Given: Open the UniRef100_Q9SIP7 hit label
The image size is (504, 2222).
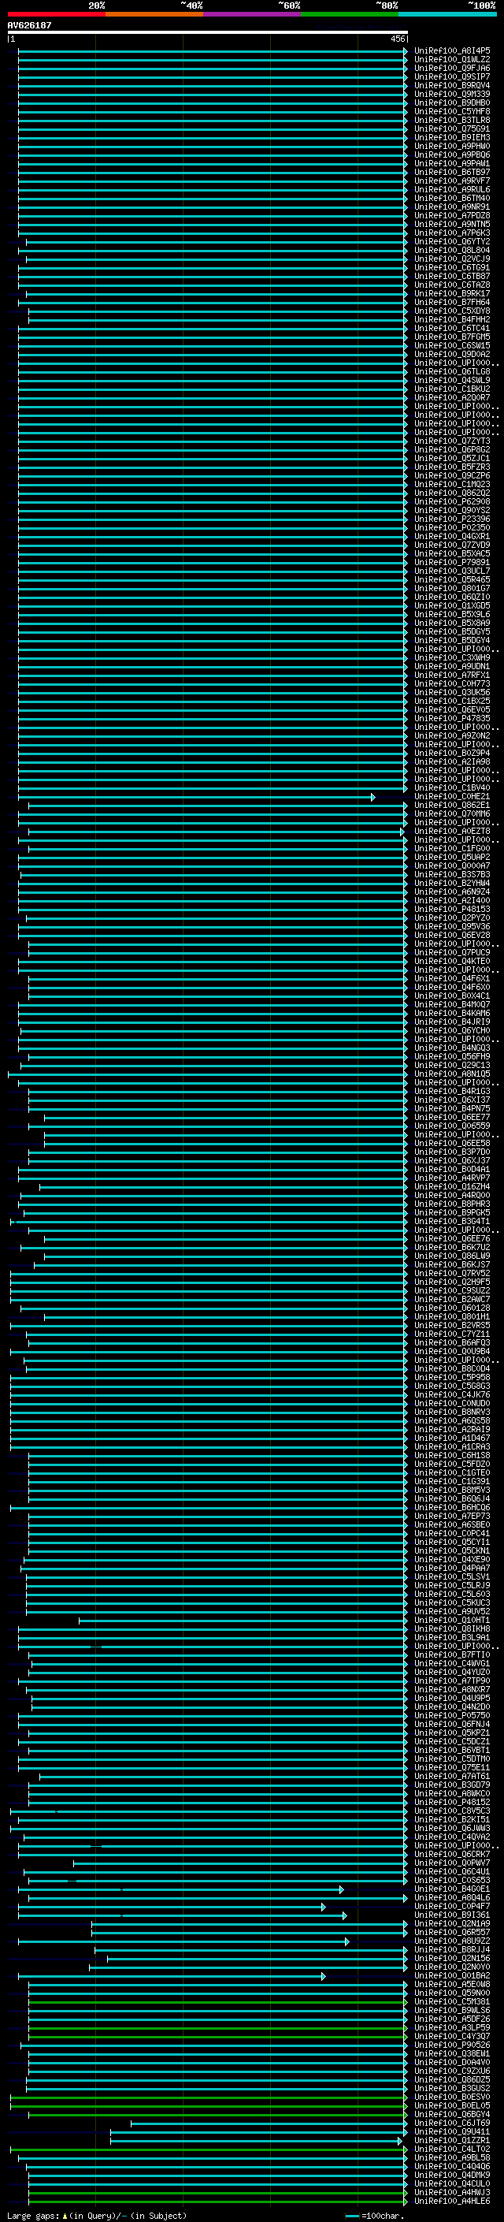Looking at the screenshot, I should tap(452, 76).
